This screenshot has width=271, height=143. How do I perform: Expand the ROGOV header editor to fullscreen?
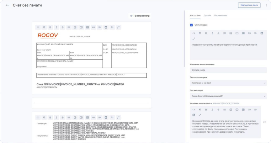tap(118, 27)
